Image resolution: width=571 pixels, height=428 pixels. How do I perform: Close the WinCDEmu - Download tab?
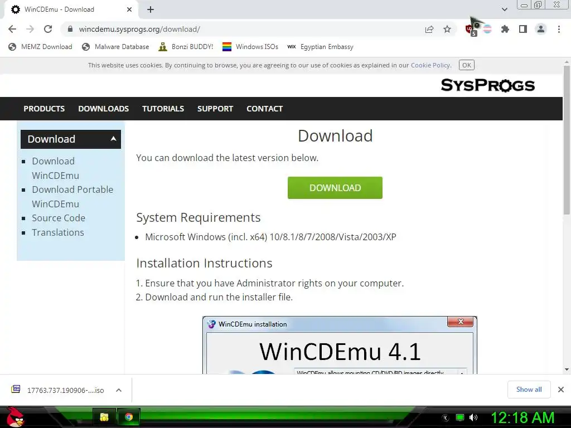(x=129, y=9)
